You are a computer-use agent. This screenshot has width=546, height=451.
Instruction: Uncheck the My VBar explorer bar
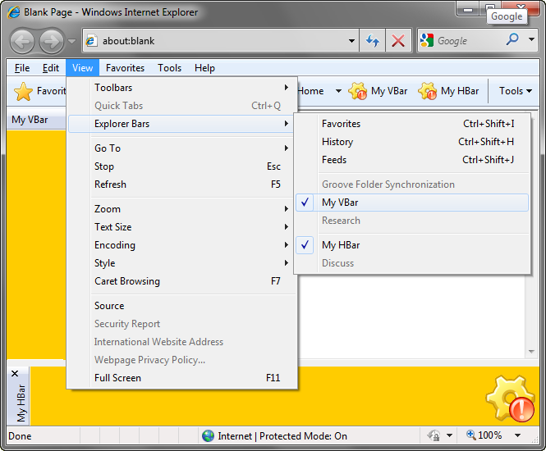[412, 203]
